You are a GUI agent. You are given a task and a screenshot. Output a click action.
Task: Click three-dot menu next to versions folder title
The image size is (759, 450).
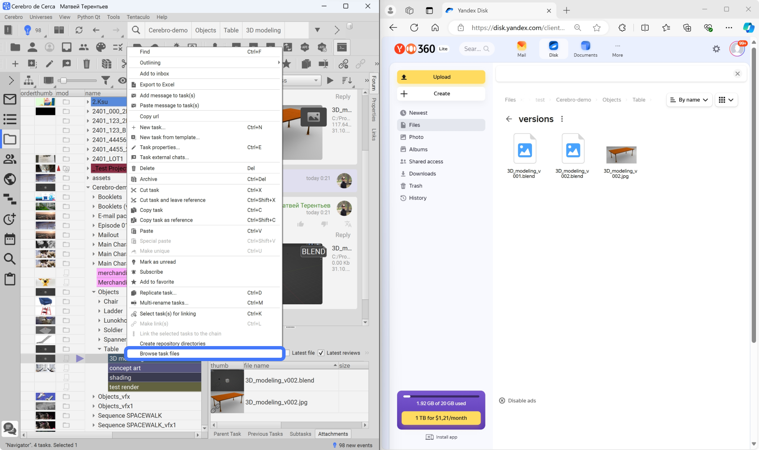(x=562, y=119)
